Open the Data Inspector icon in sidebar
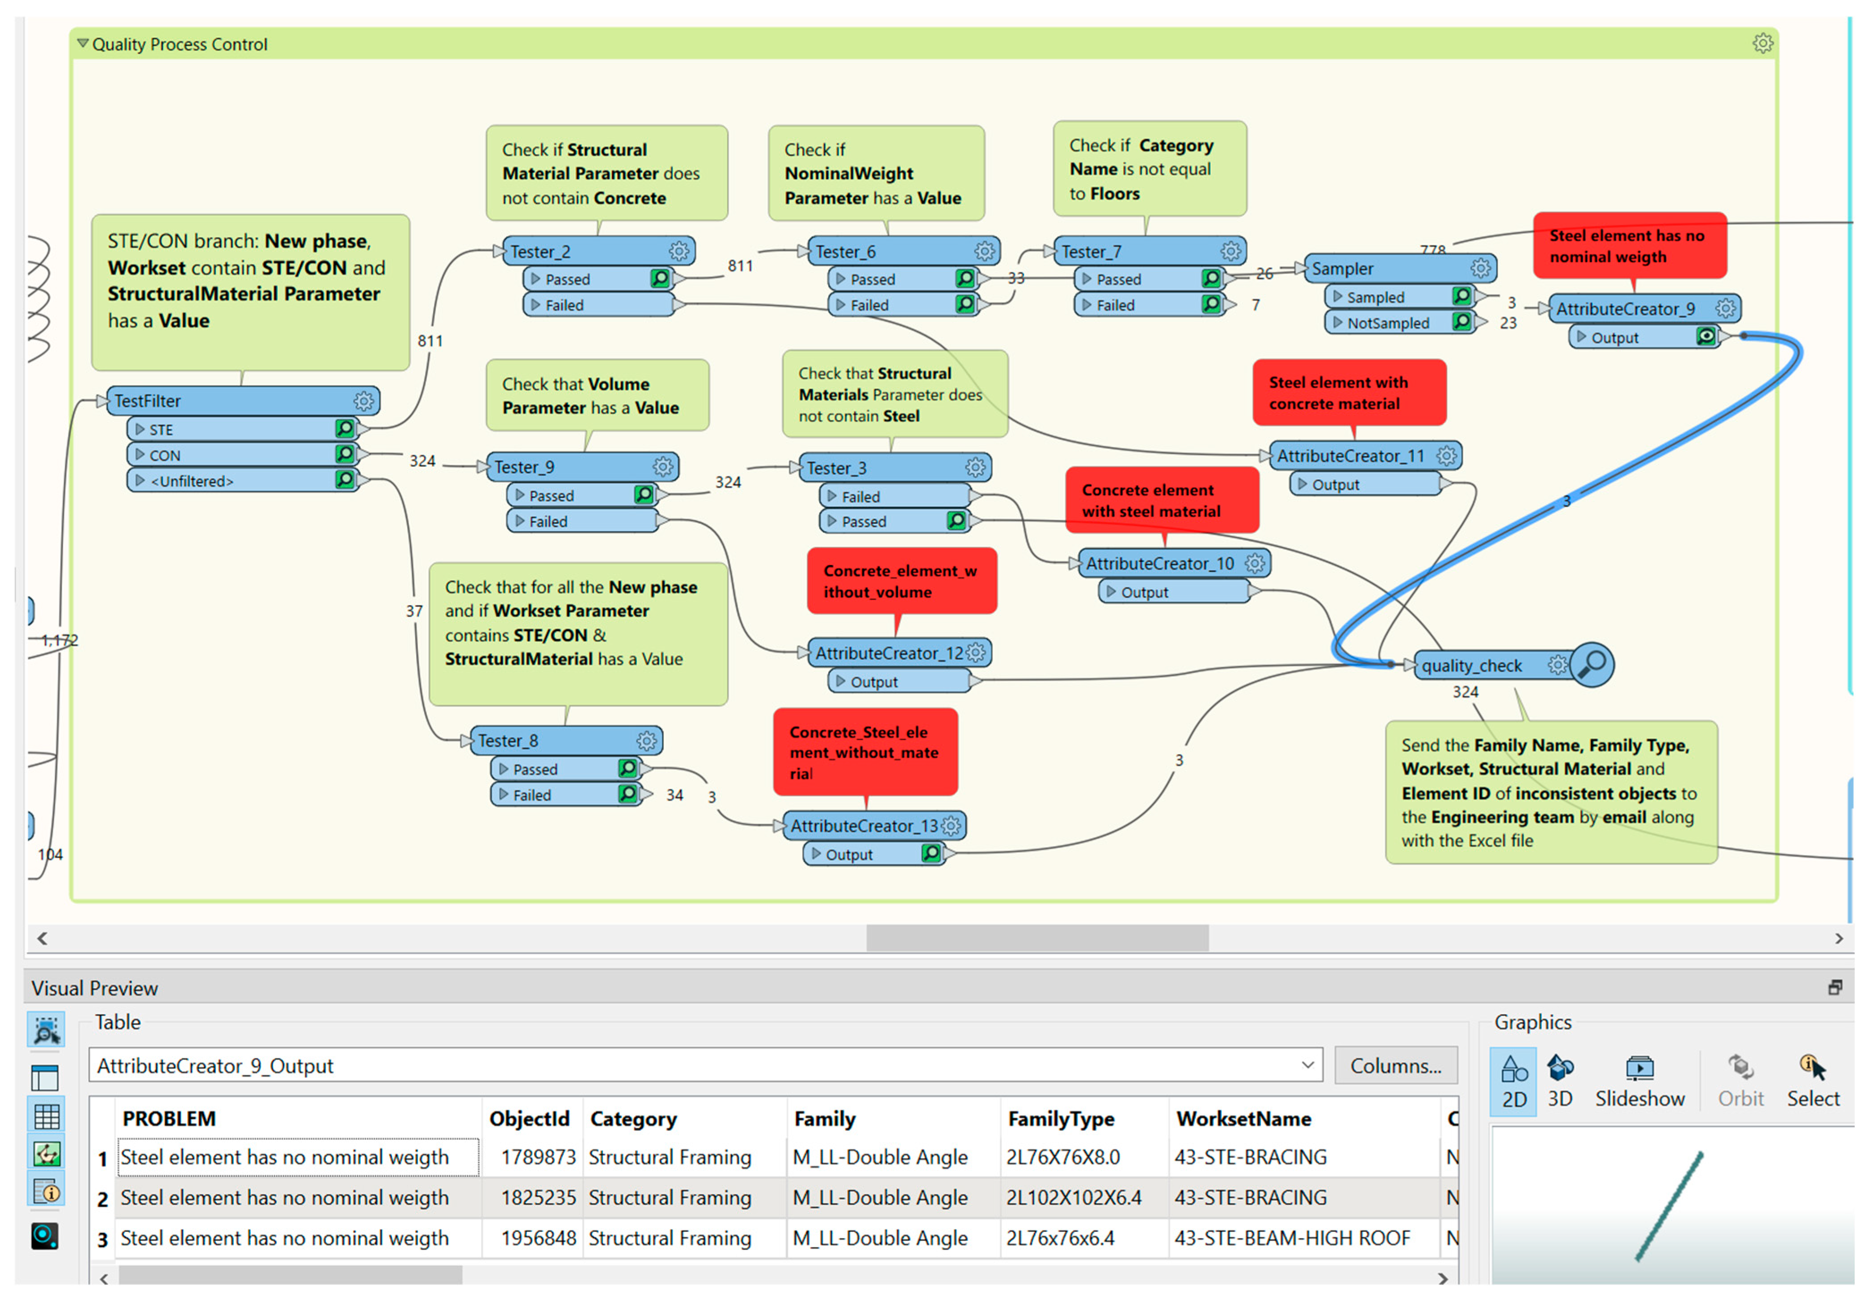Image resolution: width=1866 pixels, height=1302 pixels. point(45,1236)
